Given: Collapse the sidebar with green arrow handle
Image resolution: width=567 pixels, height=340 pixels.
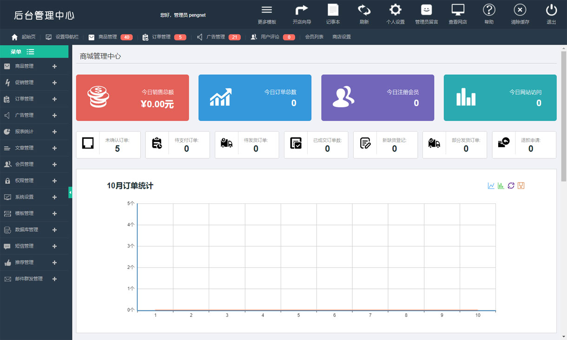Looking at the screenshot, I should 70,192.
